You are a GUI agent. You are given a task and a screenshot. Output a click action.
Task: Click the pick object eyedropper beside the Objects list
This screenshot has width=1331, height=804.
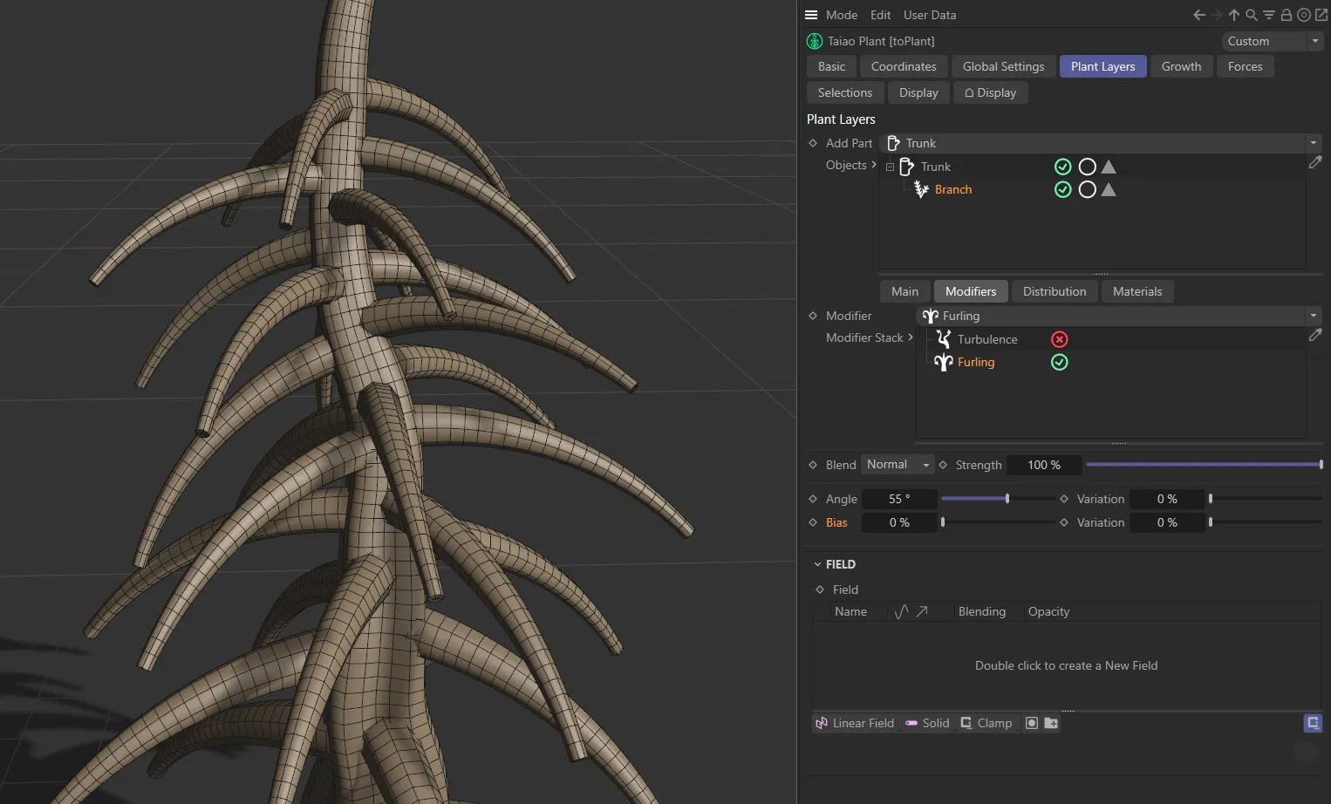(x=1316, y=162)
